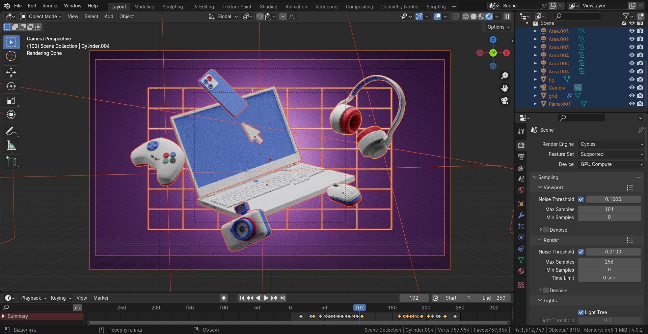Open the Render menu
648x334 pixels.
50,6
